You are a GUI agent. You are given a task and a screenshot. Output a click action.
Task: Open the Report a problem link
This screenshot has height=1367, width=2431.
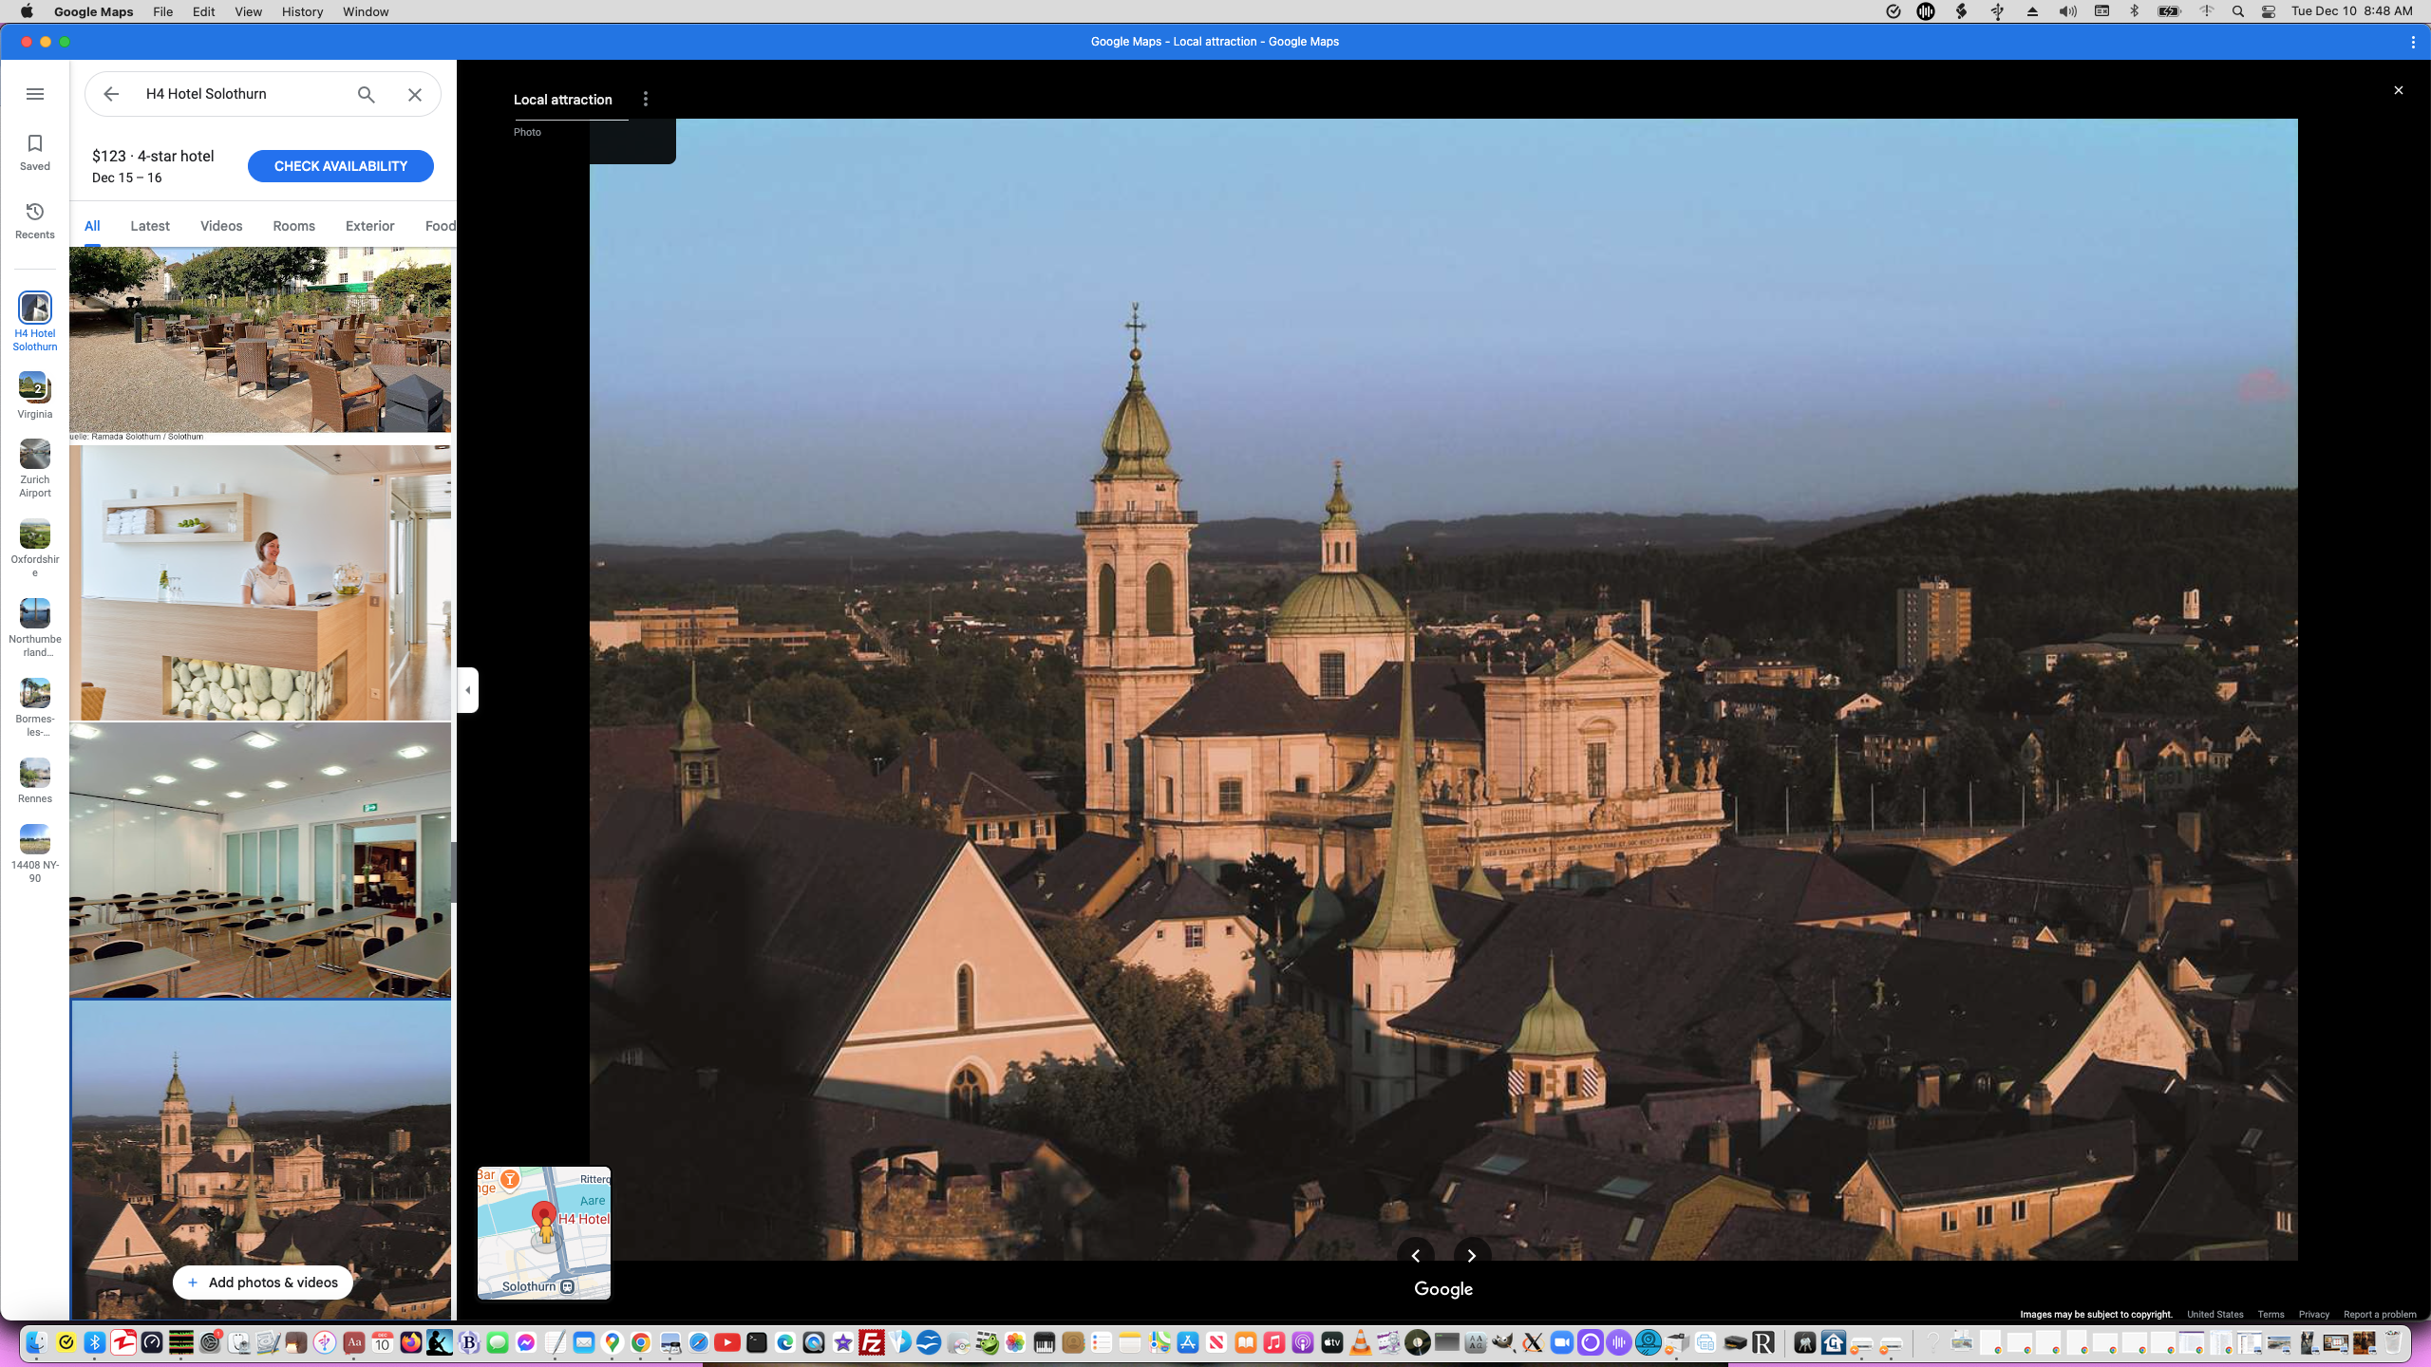pyautogui.click(x=2382, y=1315)
